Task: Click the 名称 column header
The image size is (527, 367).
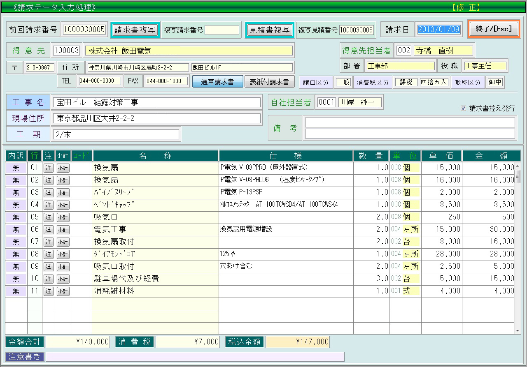Action: 156,156
